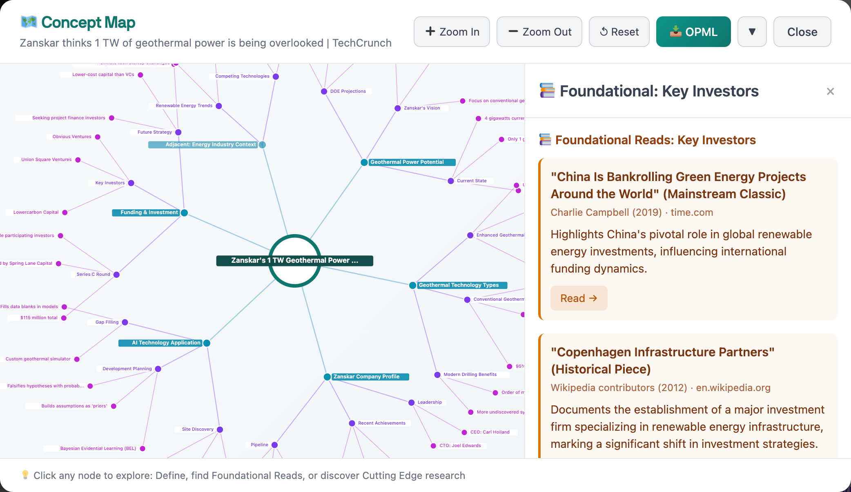Click the books icon next to Foundational Reads heading
Viewport: 851px width, 492px height.
click(x=545, y=139)
